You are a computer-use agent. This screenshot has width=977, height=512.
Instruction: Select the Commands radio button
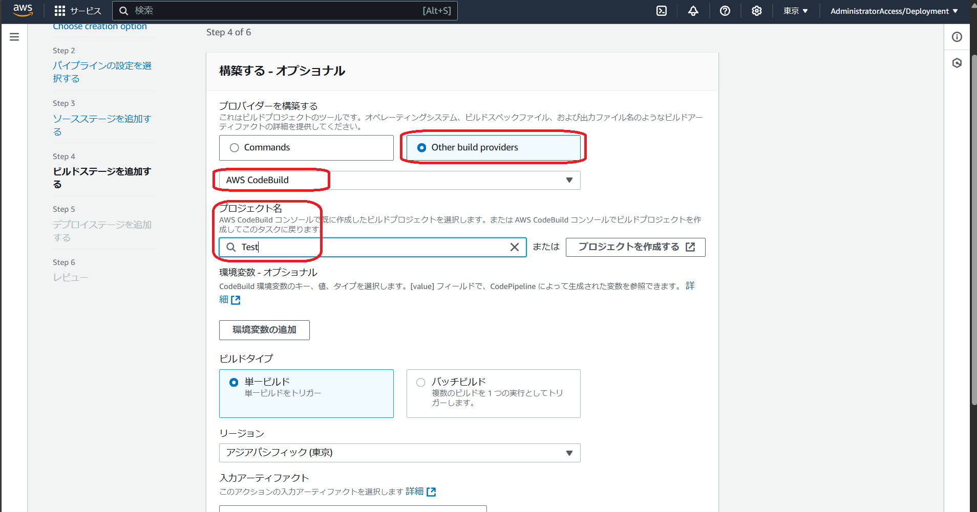(235, 147)
